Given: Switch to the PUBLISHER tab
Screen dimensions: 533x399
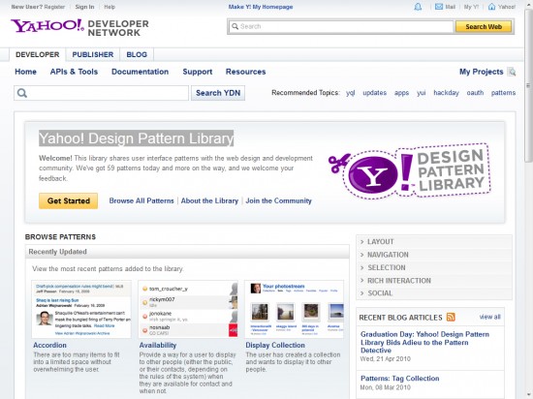Looking at the screenshot, I should (x=93, y=54).
